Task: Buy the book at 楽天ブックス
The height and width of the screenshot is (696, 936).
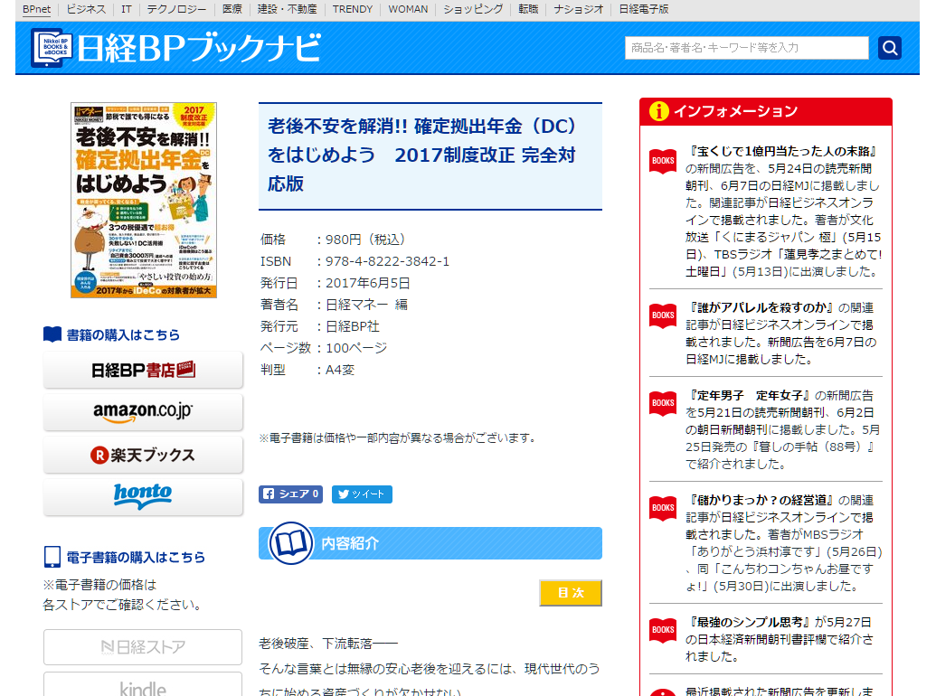Action: (143, 455)
